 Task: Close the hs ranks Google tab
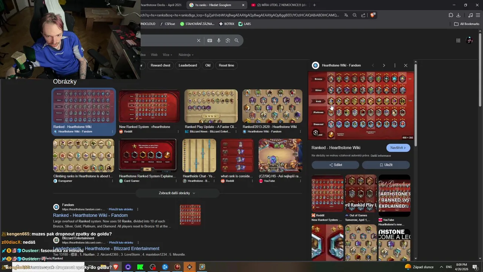pyautogui.click(x=243, y=5)
